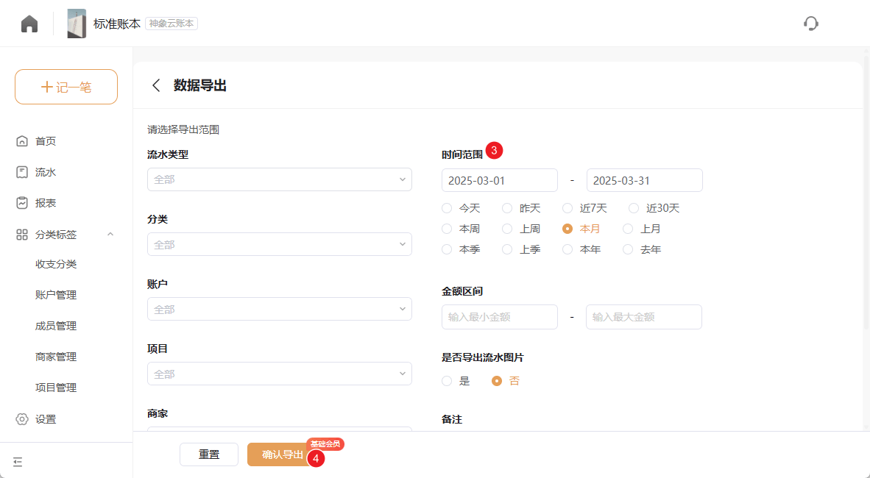Open the customer service headset icon

(810, 24)
